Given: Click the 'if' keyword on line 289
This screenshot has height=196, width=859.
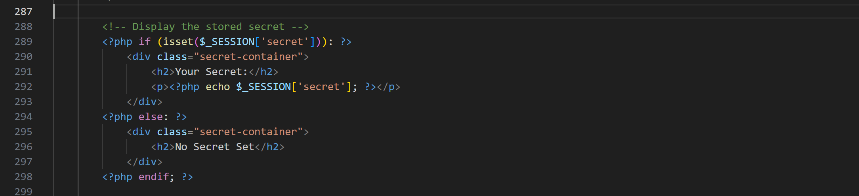Looking at the screenshot, I should pos(145,41).
